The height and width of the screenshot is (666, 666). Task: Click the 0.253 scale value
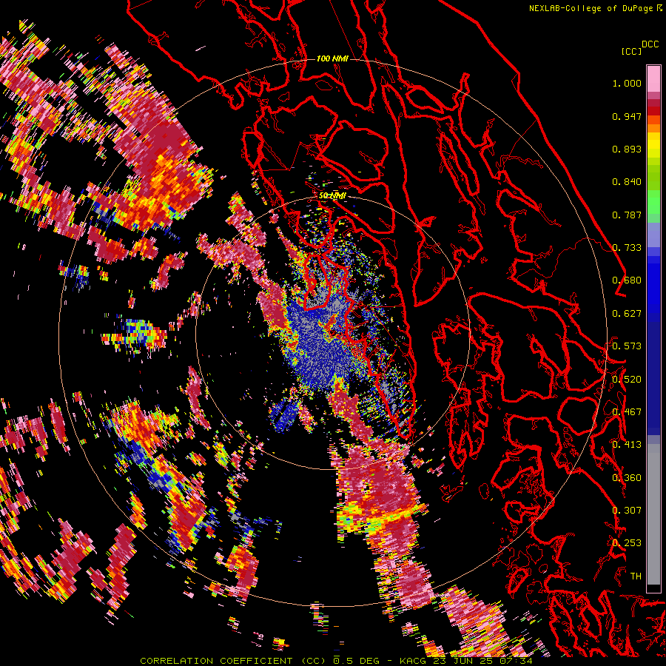pyautogui.click(x=627, y=543)
